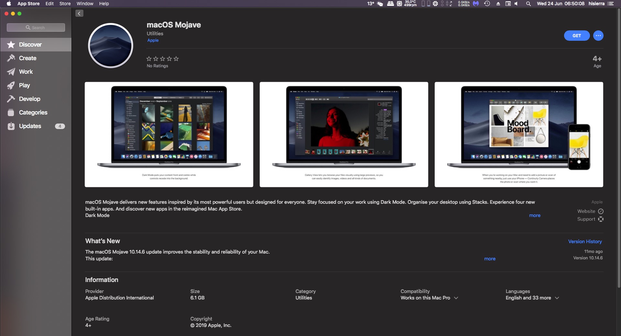Open the Store menu
Image resolution: width=621 pixels, height=336 pixels.
tap(65, 4)
